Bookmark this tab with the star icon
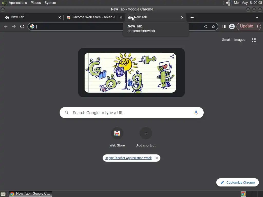This screenshot has width=263, height=197. pos(213,26)
